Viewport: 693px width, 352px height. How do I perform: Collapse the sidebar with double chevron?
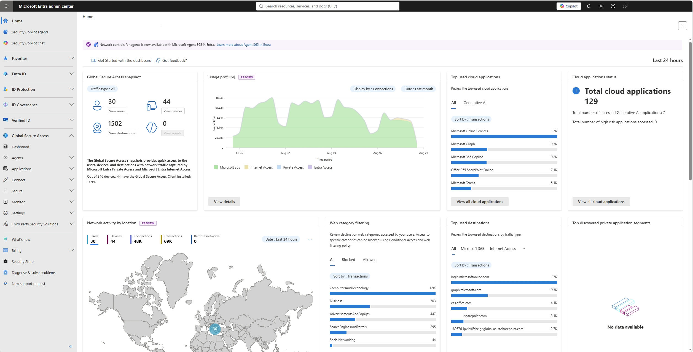tap(71, 346)
